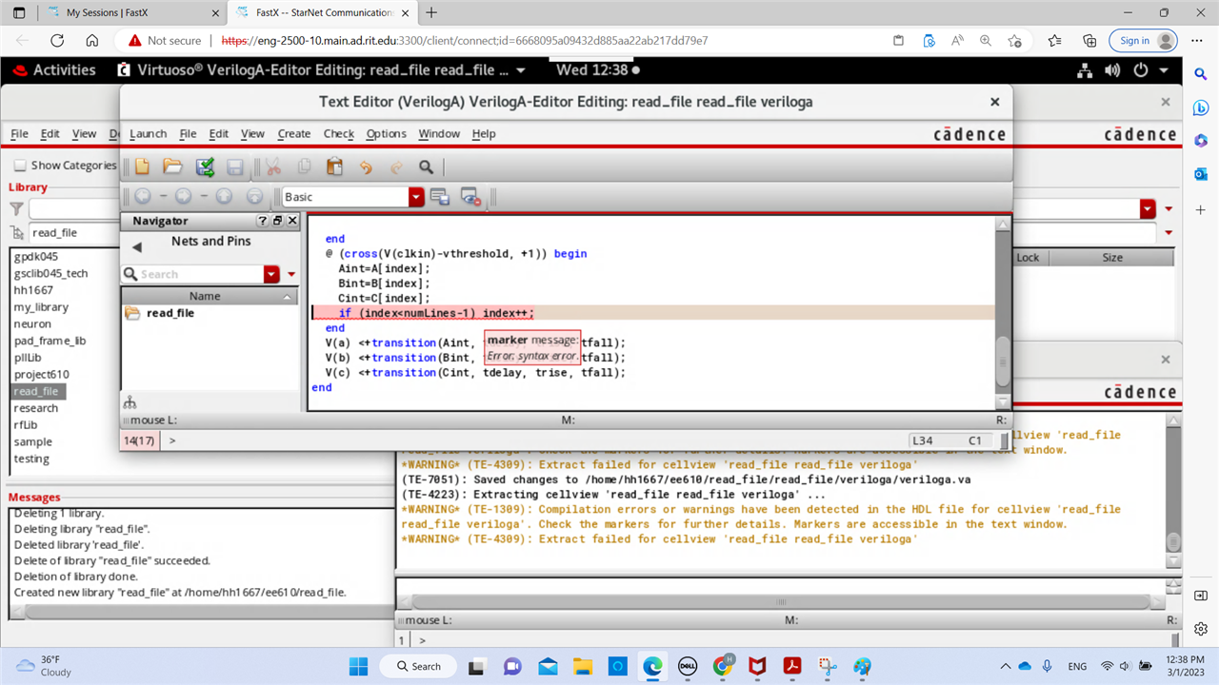Click the browser refresh icon
Viewport: 1219px width, 685px height.
coord(57,41)
